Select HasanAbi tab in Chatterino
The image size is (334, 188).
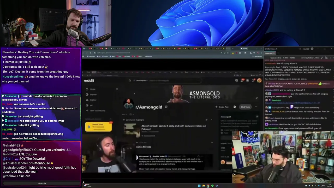coord(270,53)
